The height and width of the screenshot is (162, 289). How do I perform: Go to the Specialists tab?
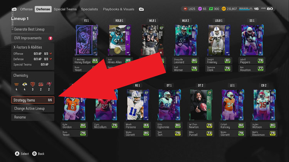89,9
